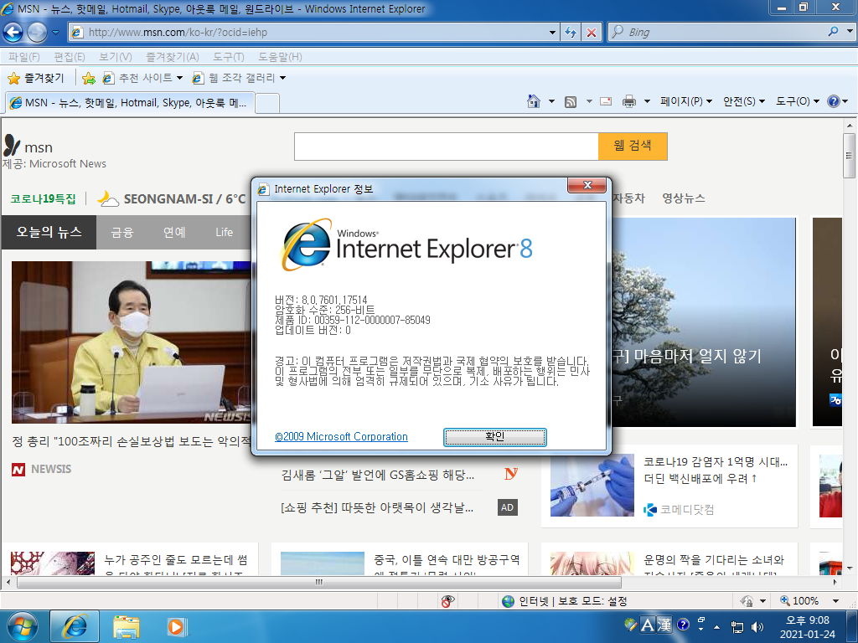Viewport: 858px width, 643px height.
Task: Click the volume speaker tray icon
Action: (757, 627)
